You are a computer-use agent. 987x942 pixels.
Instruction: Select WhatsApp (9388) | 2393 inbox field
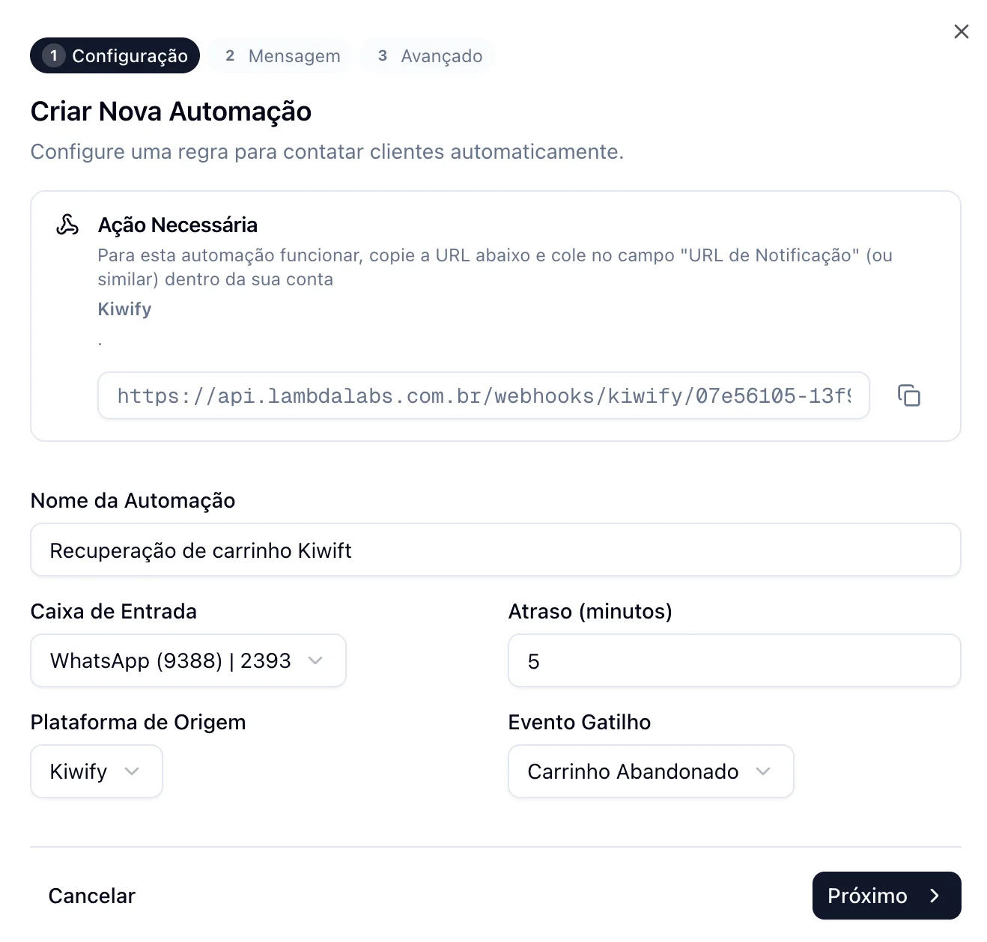point(188,660)
